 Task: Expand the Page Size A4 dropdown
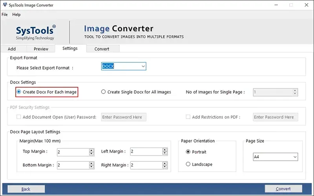[295, 157]
